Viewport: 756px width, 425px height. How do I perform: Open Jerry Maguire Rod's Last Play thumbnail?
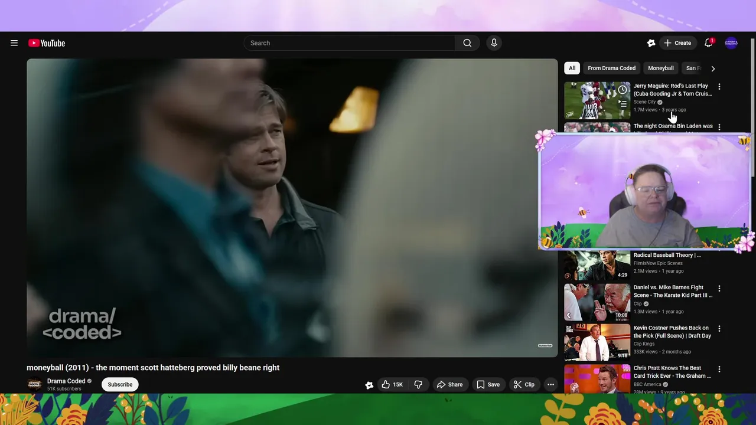point(597,100)
